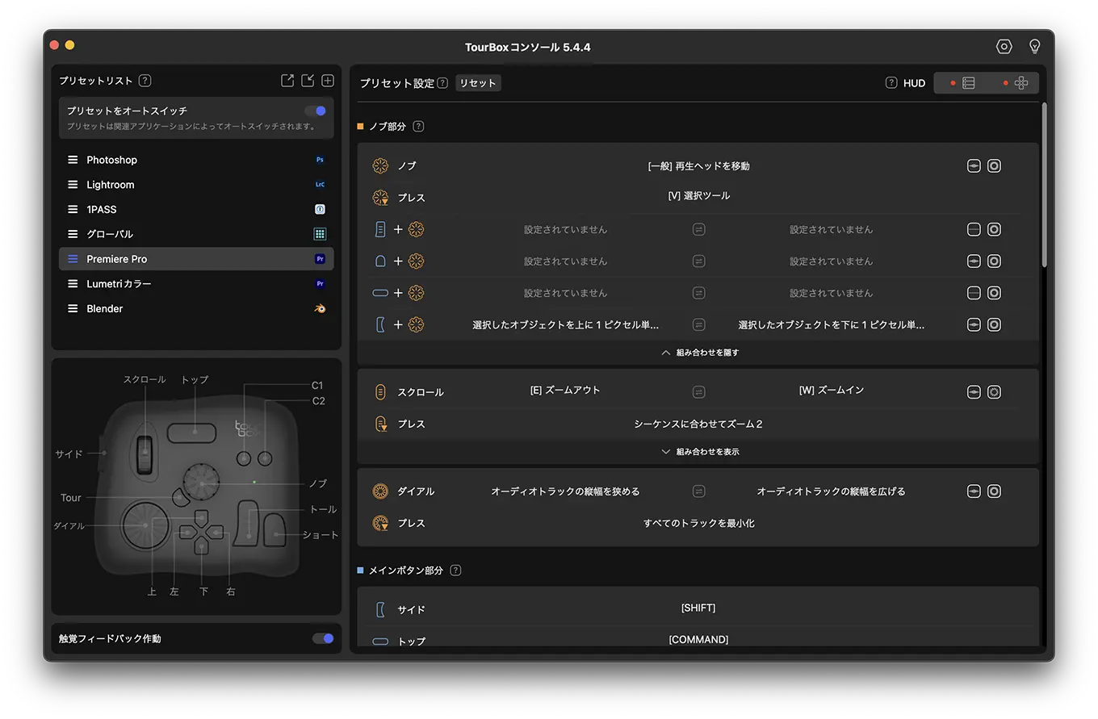Viewport: 1098px width, 719px height.
Task: Click the drag handle beside Blender preset
Action: click(73, 308)
